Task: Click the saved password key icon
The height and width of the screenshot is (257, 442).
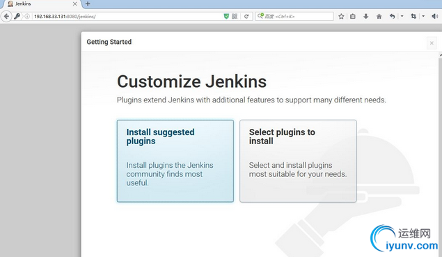Action: [x=17, y=16]
